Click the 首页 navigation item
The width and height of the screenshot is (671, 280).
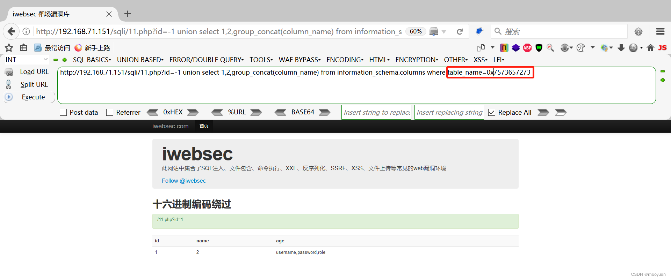pos(204,126)
